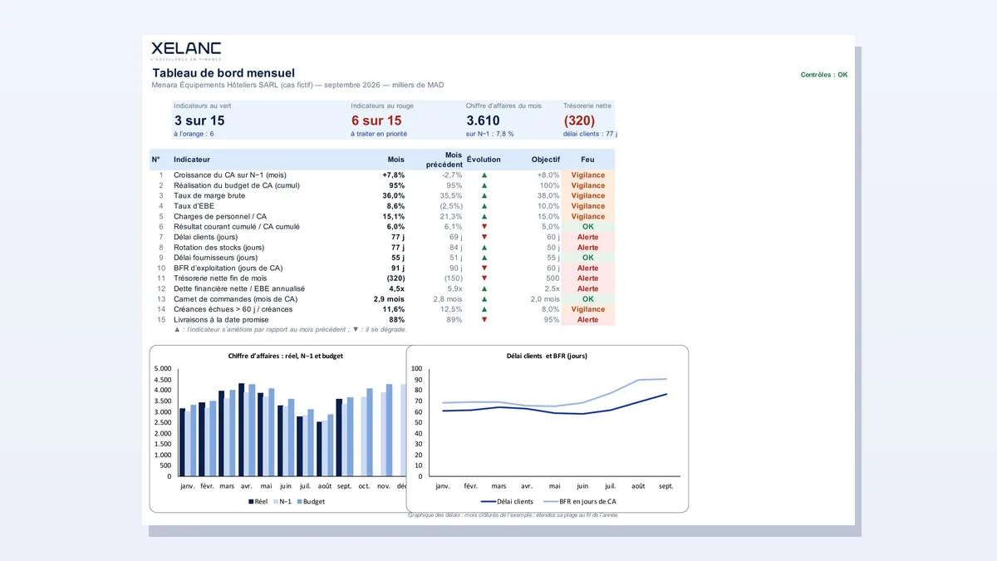Select the footnote Graphique des délais
Image resolution: width=997 pixels, height=561 pixels.
[513, 515]
